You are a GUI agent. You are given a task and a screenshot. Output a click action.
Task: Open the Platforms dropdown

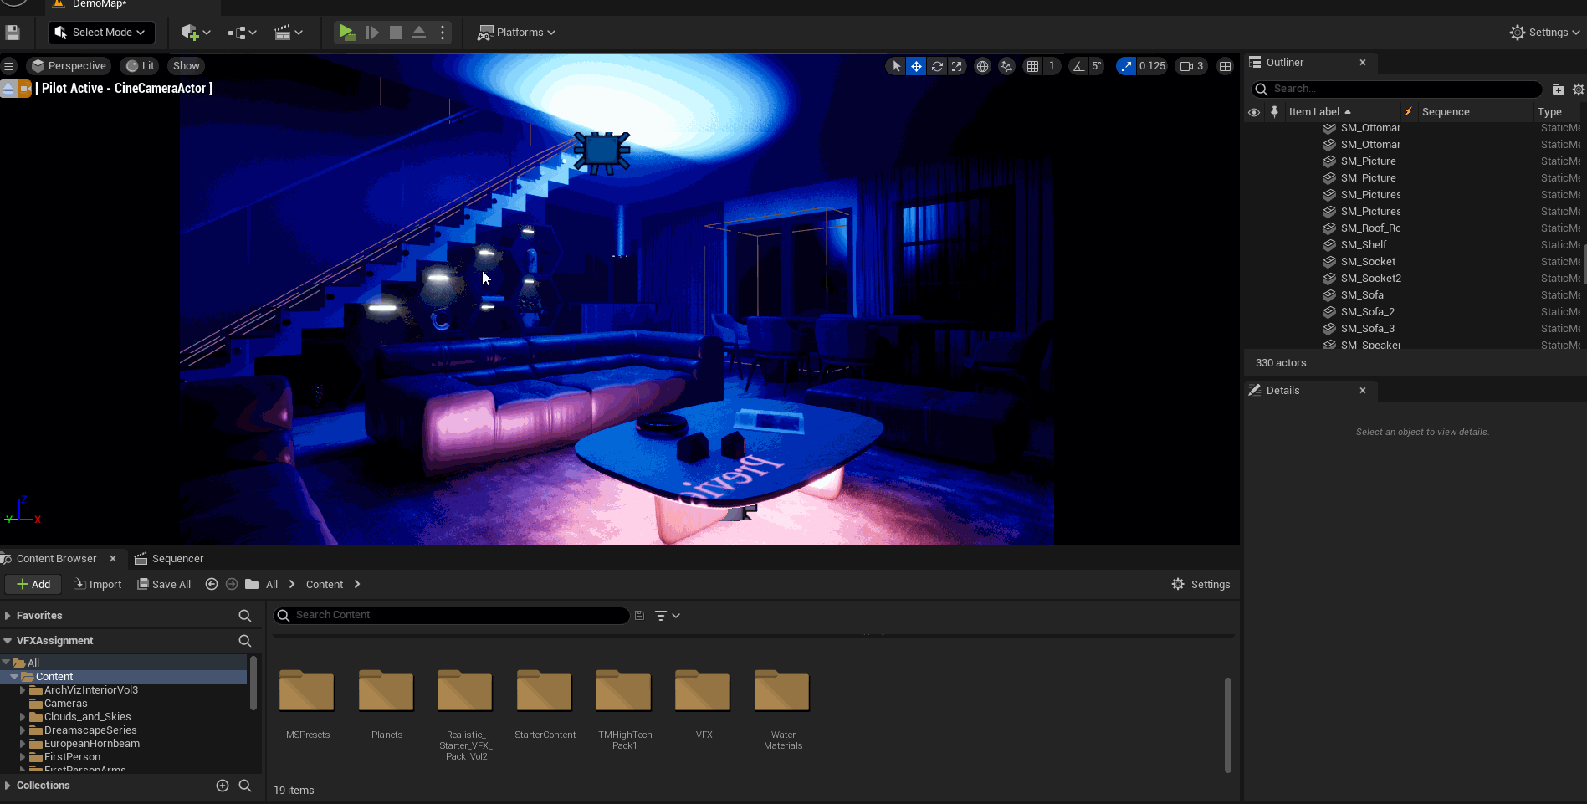click(516, 33)
